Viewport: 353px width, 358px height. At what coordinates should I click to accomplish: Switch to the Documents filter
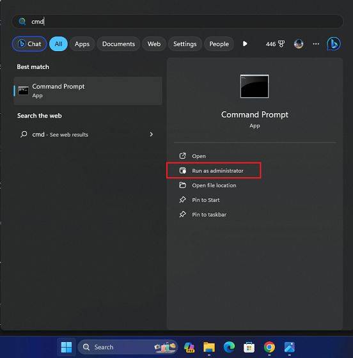[x=118, y=44]
